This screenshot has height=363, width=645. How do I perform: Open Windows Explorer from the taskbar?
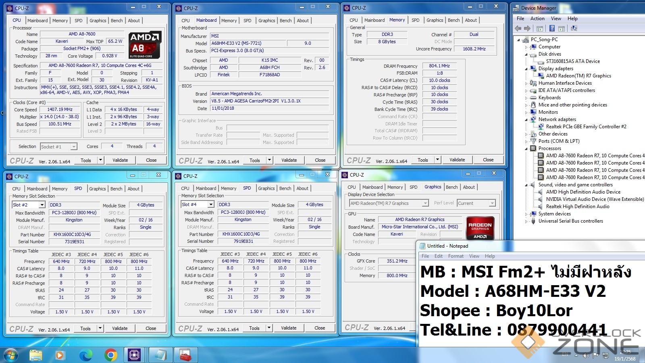point(36,355)
